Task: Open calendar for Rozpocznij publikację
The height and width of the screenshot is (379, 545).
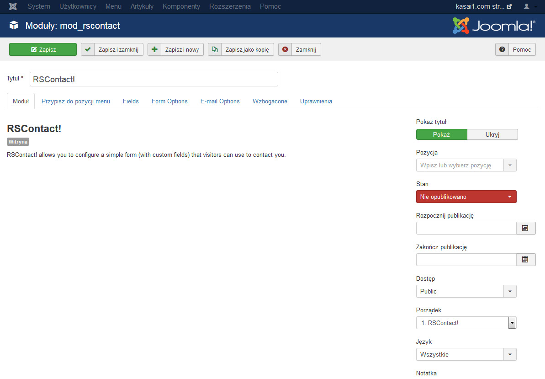Action: pos(525,228)
